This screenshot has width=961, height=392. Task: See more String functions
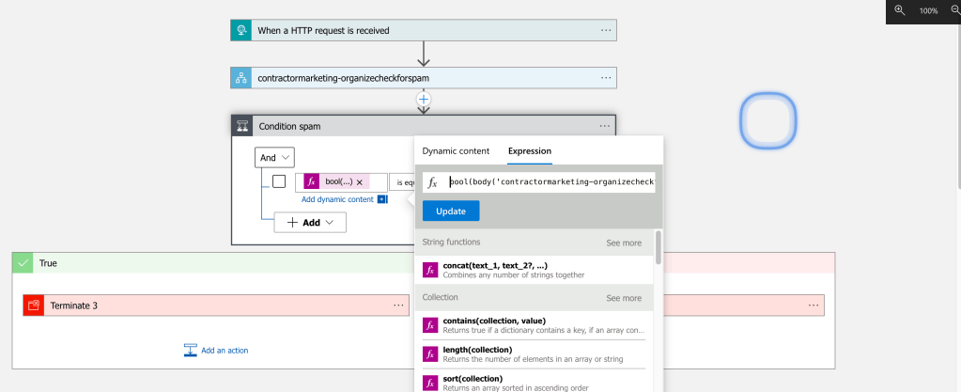click(x=624, y=243)
